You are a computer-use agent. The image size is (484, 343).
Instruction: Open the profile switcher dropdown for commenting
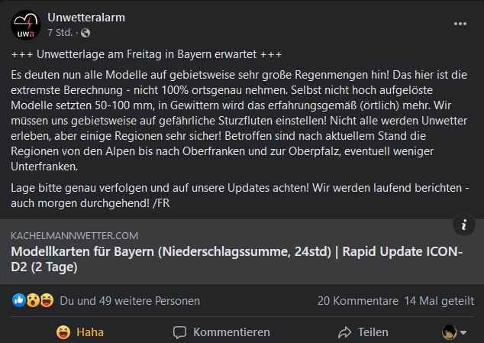454,332
